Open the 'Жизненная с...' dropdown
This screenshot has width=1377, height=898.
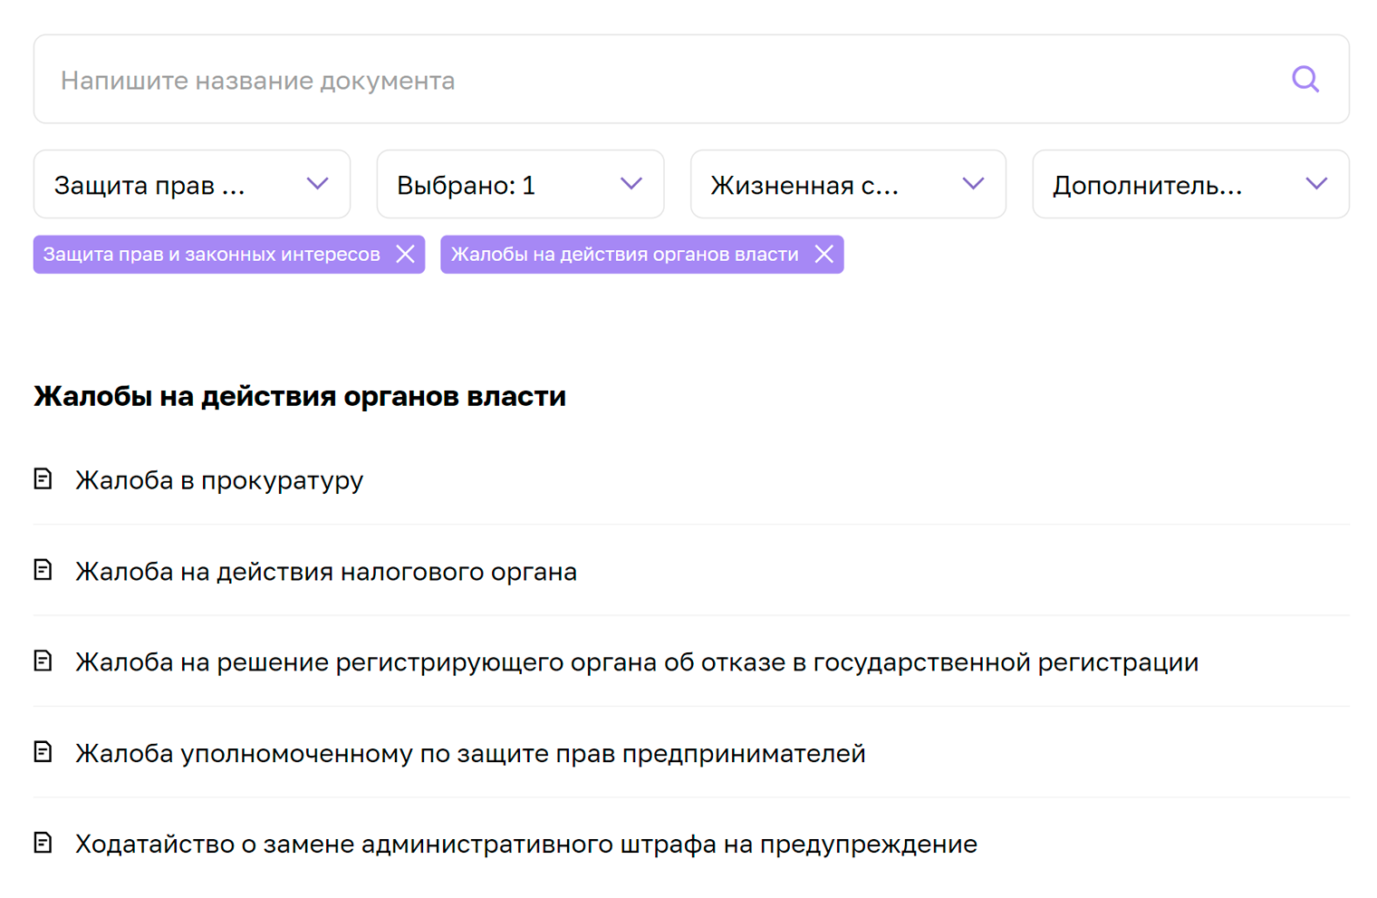pyautogui.click(x=848, y=185)
